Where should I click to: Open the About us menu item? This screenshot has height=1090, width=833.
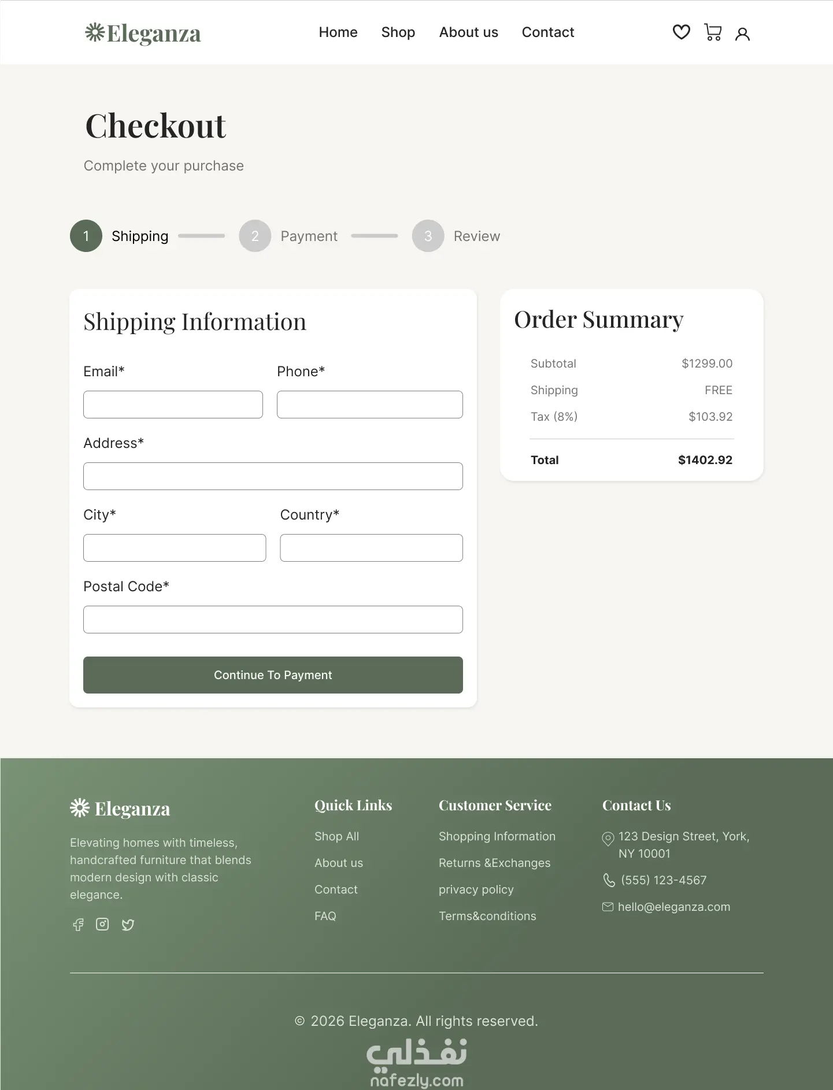tap(469, 32)
